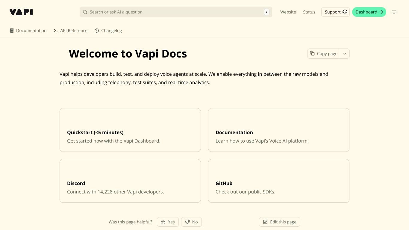
Task: Vote No on page helpfulness
Action: pos(191,222)
